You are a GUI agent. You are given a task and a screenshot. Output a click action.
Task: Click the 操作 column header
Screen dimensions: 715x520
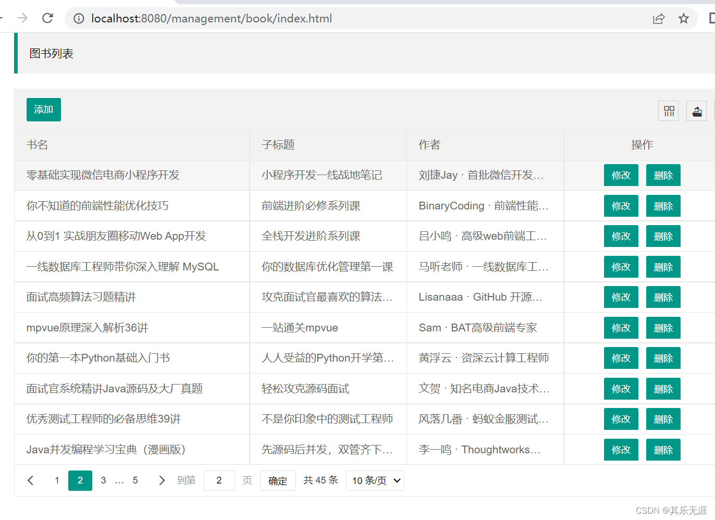point(642,145)
